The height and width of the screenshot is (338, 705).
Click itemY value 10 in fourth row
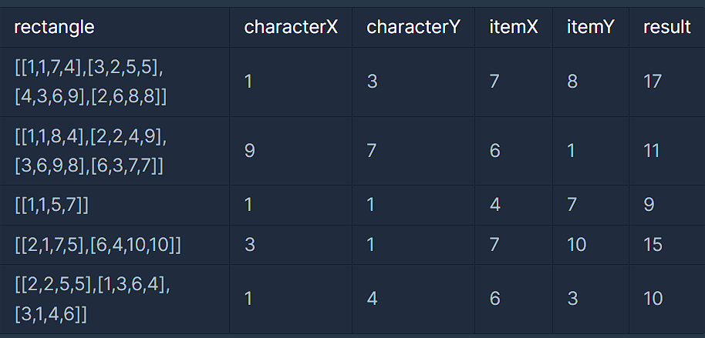[x=576, y=245]
